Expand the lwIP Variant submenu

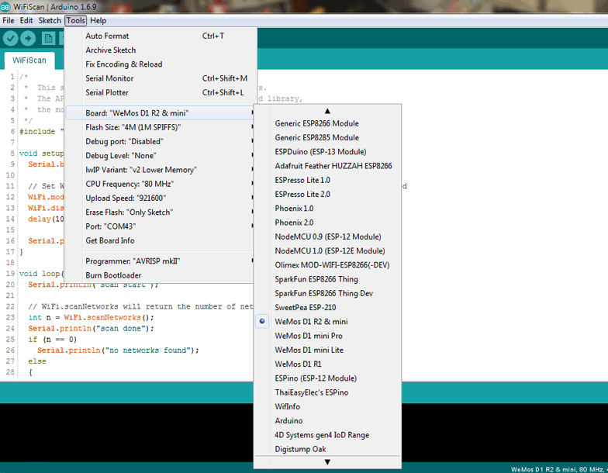tap(161, 170)
